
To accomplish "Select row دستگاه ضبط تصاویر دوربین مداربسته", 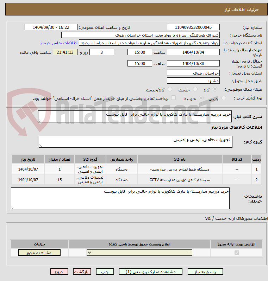I will pos(136,169).
